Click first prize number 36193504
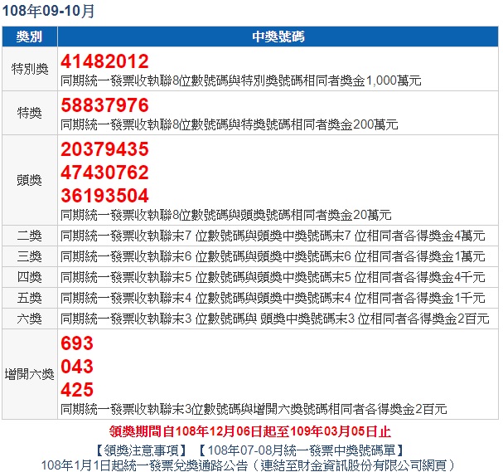The height and width of the screenshot is (472, 503). [104, 197]
